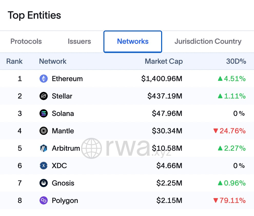Viewport: 254px width, 216px height.
Task: Open the XDC network name link
Action: coord(59,166)
